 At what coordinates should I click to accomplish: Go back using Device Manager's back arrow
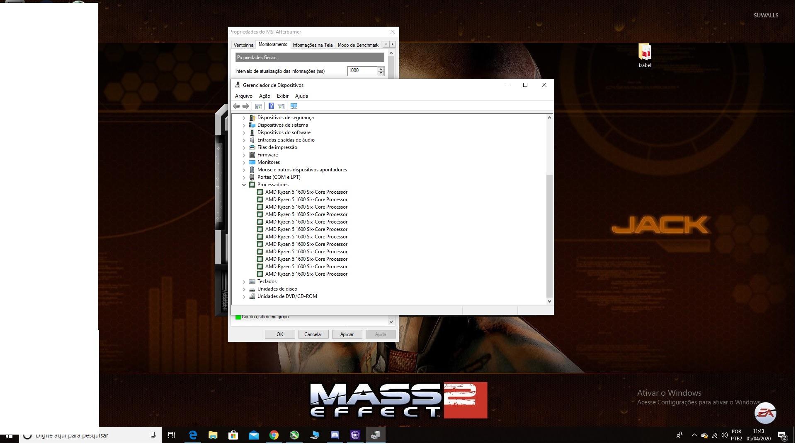236,106
